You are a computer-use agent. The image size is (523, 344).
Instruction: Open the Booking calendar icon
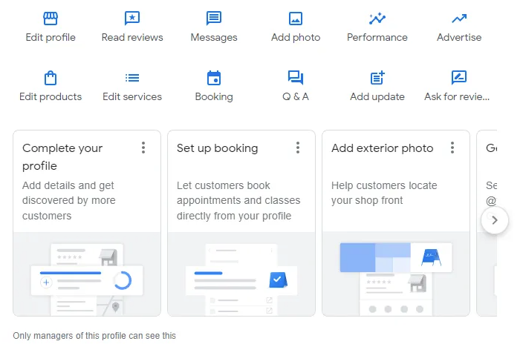tap(214, 78)
